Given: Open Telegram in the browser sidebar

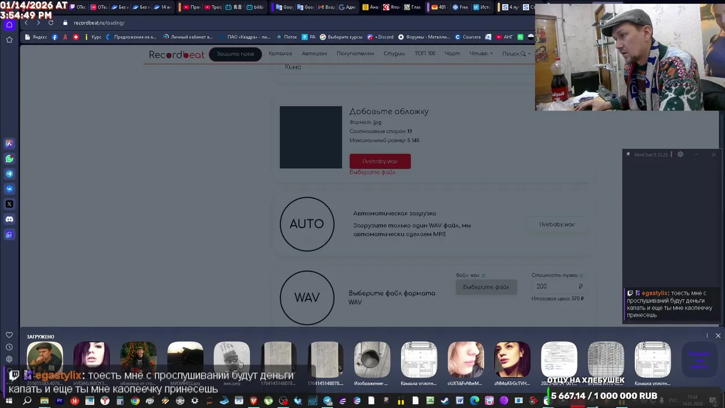Looking at the screenshot, I should 9,174.
